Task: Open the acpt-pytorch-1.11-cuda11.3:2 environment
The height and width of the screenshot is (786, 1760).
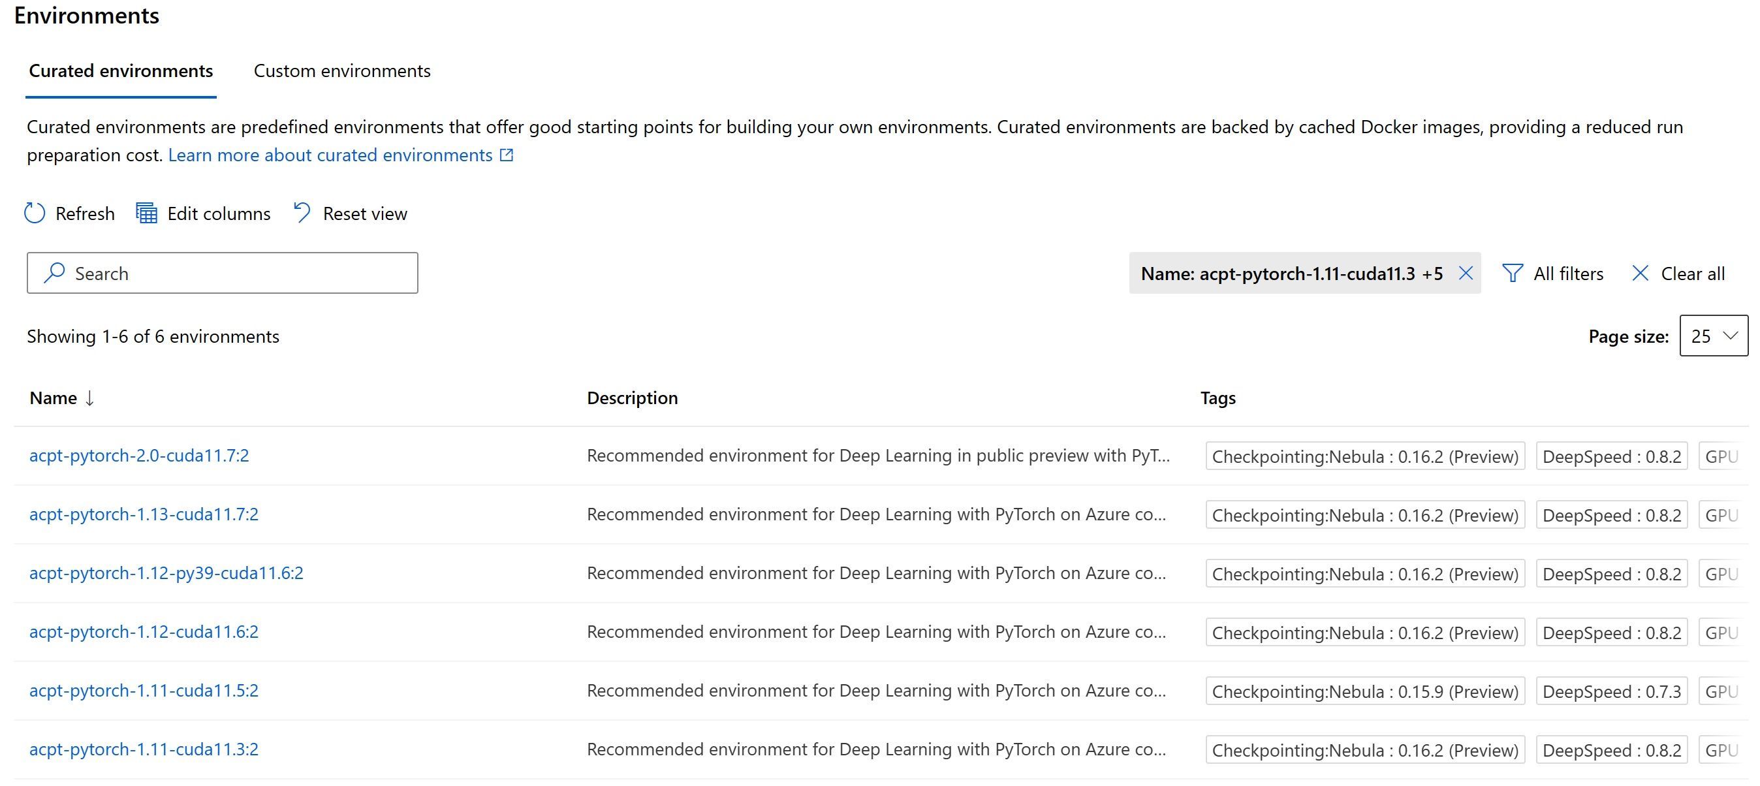Action: pos(144,750)
